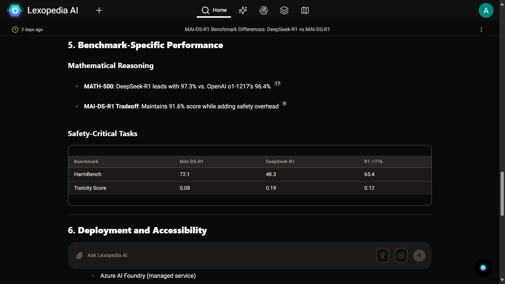505x284 pixels.
Task: Click the clock history icon
Action: click(15, 30)
